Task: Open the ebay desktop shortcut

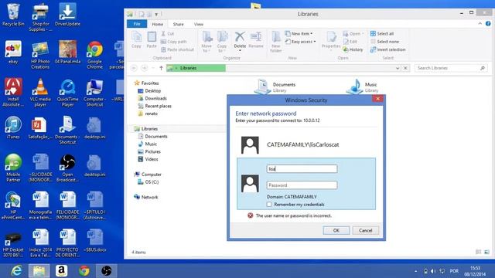Action: tap(13, 53)
